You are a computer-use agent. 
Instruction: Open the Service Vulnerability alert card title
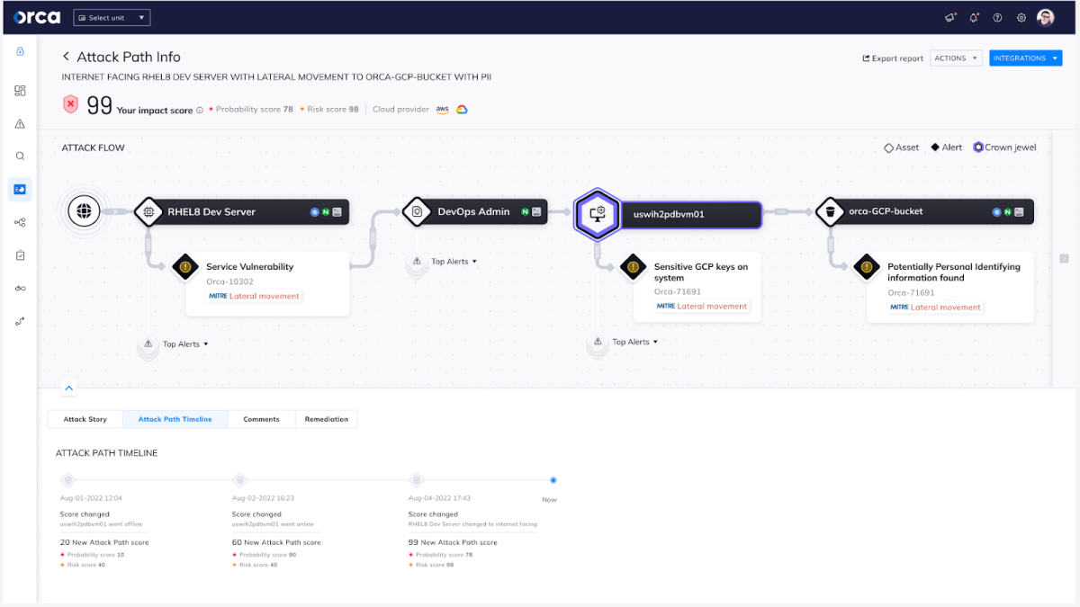pyautogui.click(x=249, y=267)
